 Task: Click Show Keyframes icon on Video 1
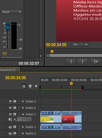(15, 119)
